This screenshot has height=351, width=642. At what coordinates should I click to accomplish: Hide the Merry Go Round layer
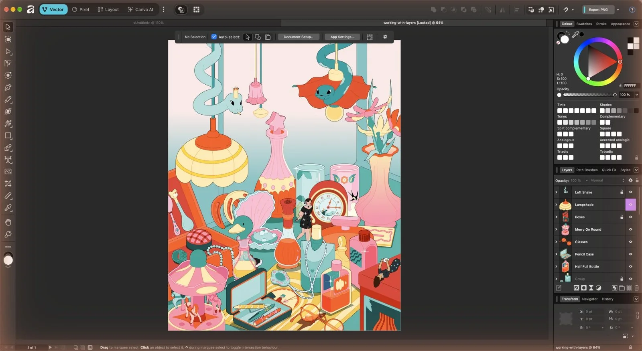(630, 229)
